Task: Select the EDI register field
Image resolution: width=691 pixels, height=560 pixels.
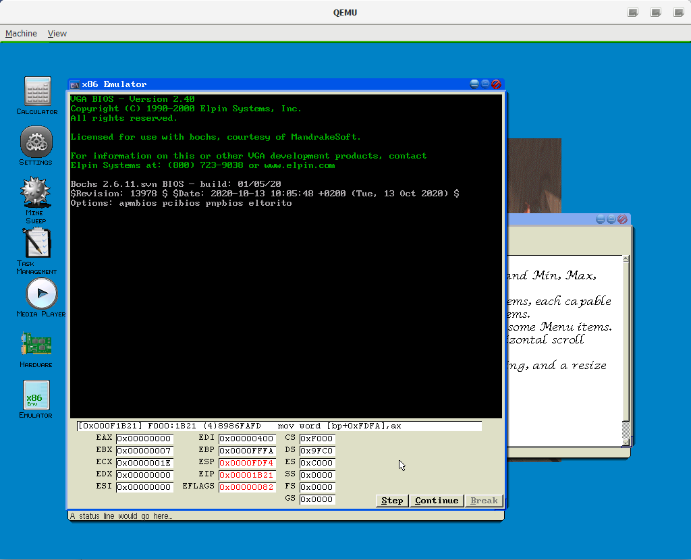Action: (247, 439)
